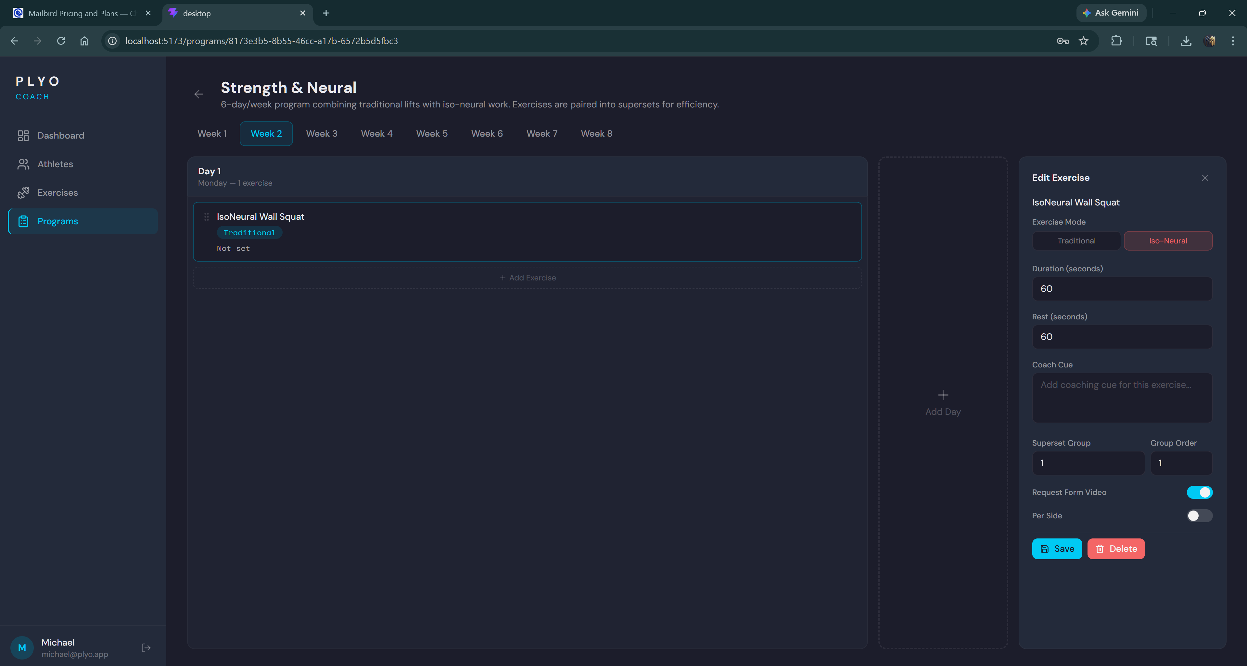Screen dimensions: 1247x666
Task: Save the exercise changes
Action: 1057,549
